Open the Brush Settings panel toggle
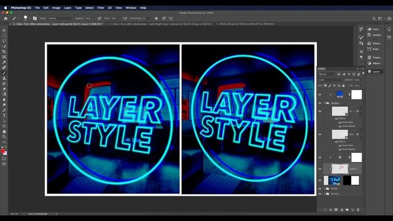Image resolution: width=393 pixels, height=221 pixels. [x=35, y=18]
